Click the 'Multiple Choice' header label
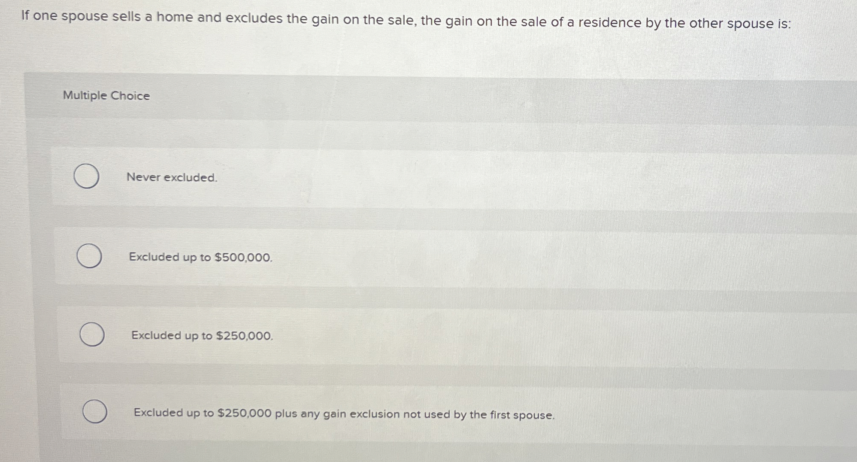 click(106, 96)
